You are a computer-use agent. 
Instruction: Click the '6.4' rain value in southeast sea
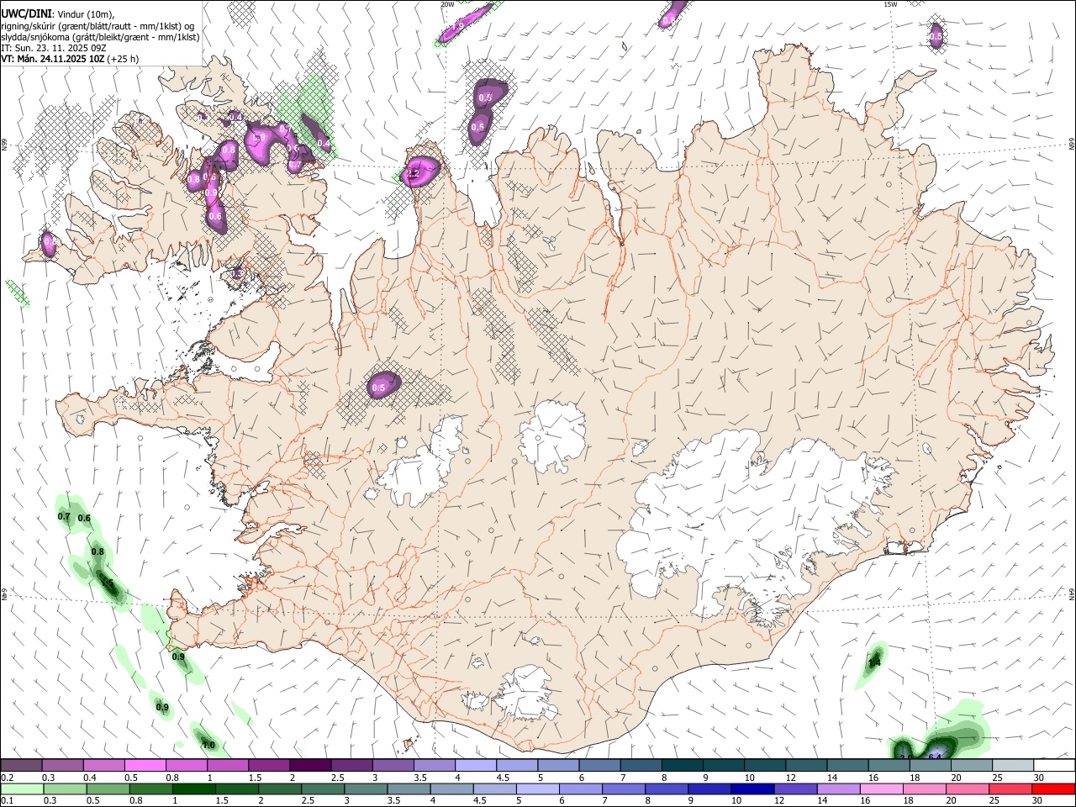pyautogui.click(x=934, y=757)
